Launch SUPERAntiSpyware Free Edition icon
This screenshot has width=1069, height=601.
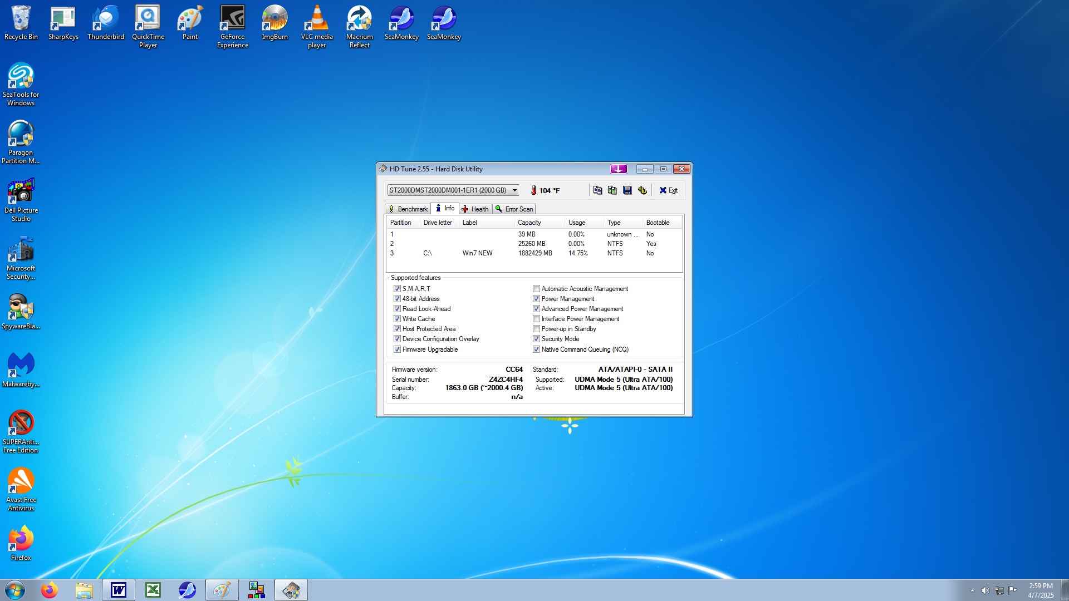21,432
